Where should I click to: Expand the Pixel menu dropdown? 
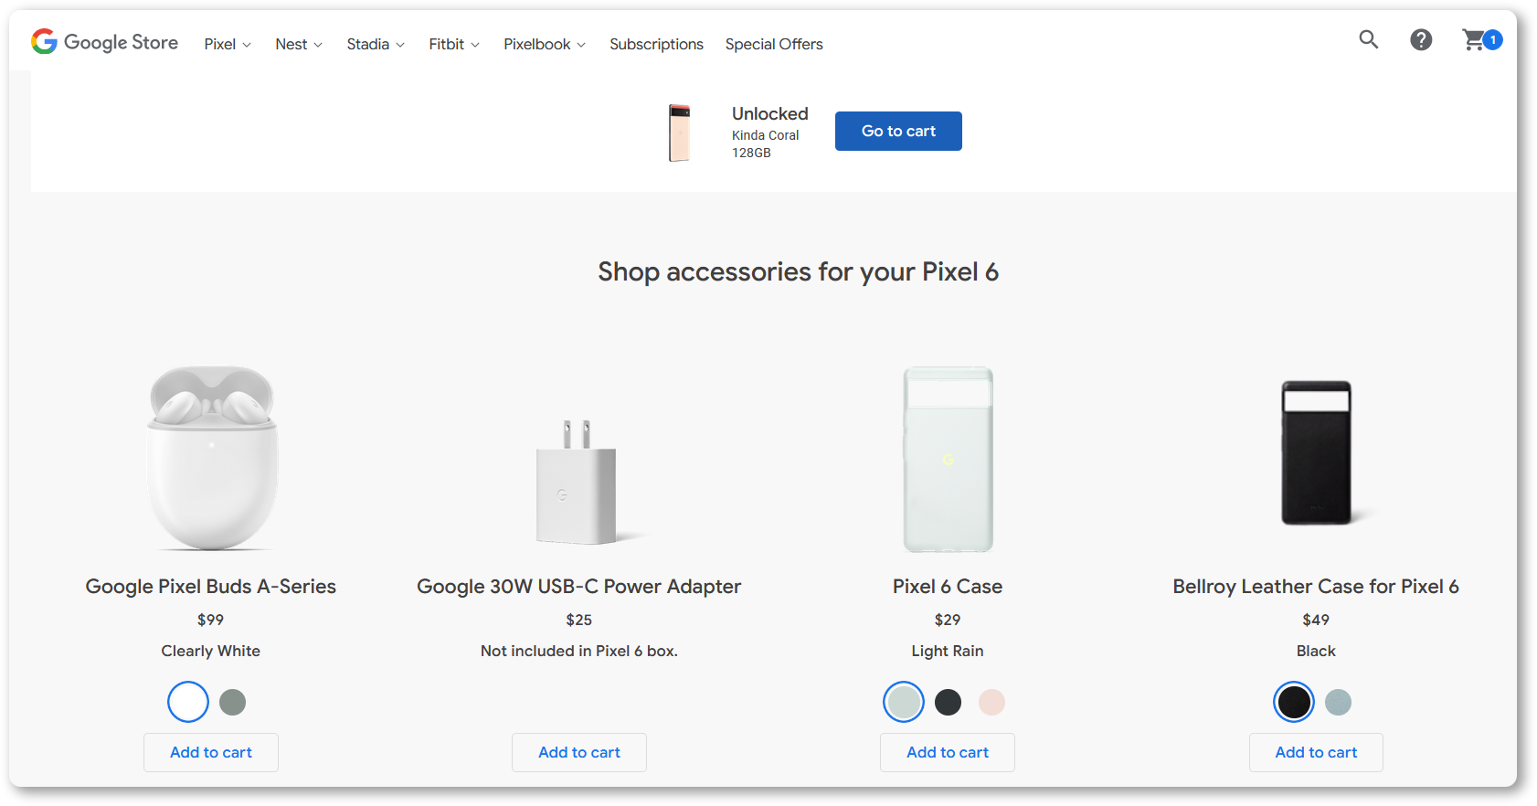(228, 44)
